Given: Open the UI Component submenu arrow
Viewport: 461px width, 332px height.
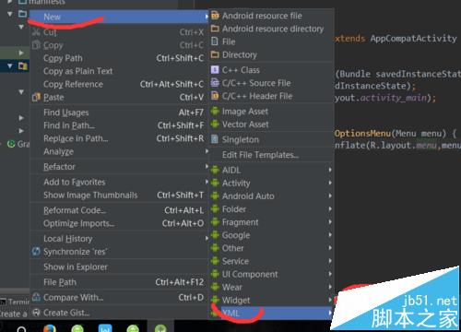Looking at the screenshot, I should (x=330, y=274).
